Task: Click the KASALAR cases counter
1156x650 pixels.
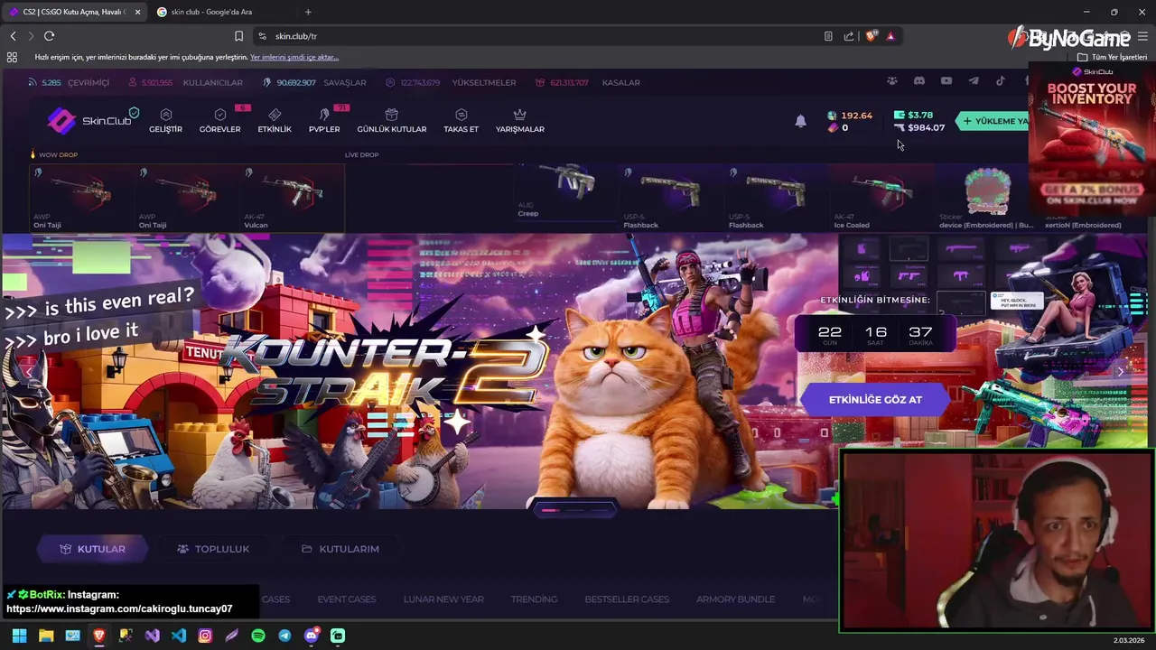Action: point(588,82)
